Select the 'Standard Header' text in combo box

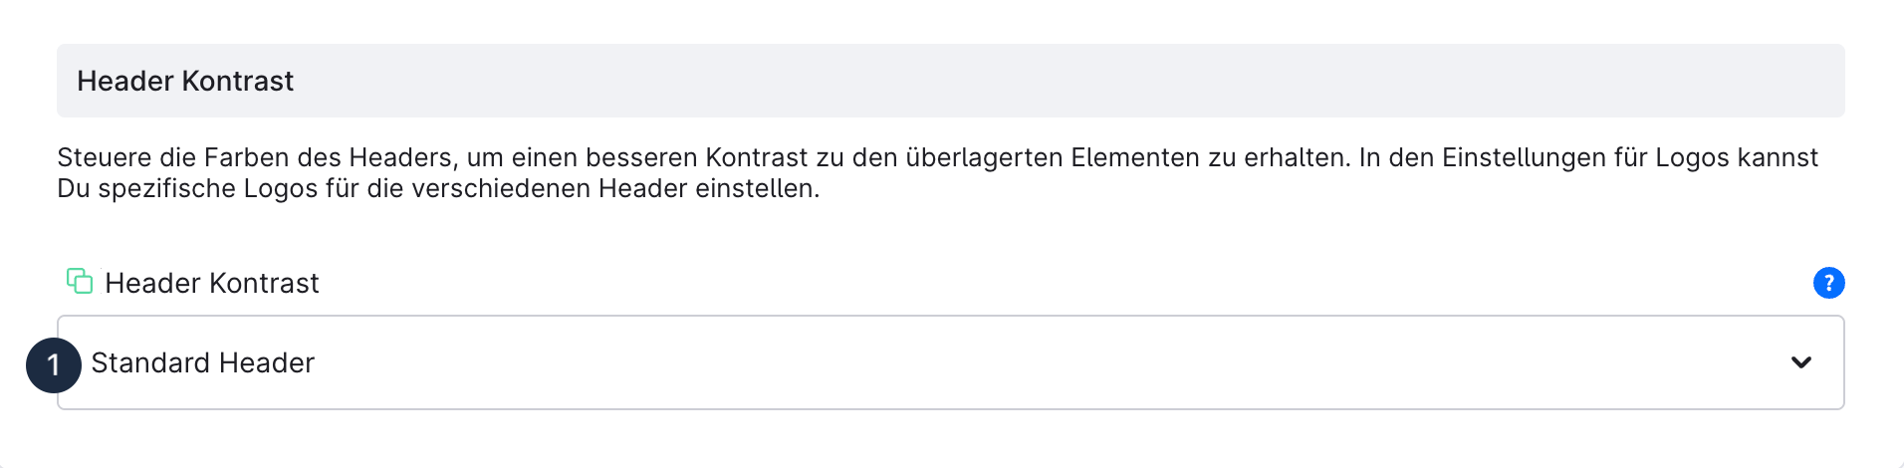coord(202,363)
